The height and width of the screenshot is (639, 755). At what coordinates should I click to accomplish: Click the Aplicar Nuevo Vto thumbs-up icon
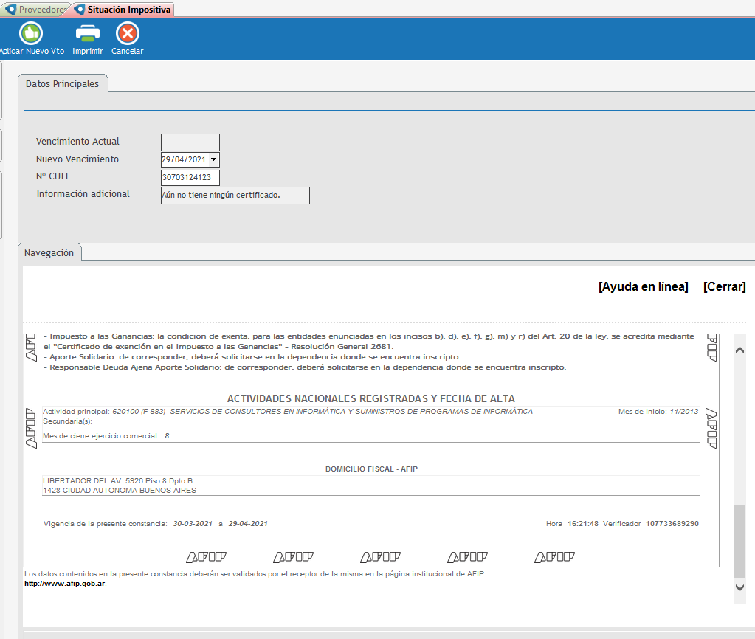click(31, 34)
